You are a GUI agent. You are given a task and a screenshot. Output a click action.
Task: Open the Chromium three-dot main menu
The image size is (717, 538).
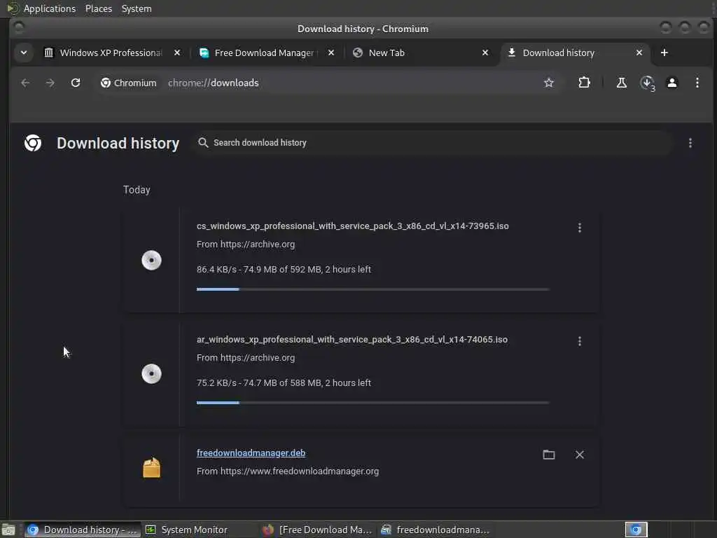697,83
